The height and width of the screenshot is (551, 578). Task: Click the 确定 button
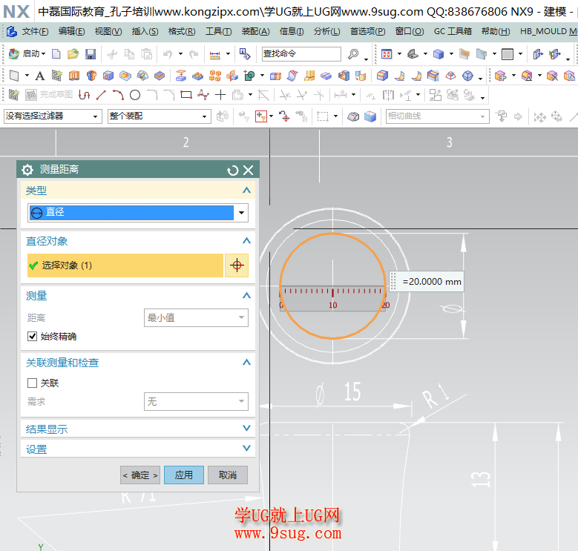click(x=140, y=475)
